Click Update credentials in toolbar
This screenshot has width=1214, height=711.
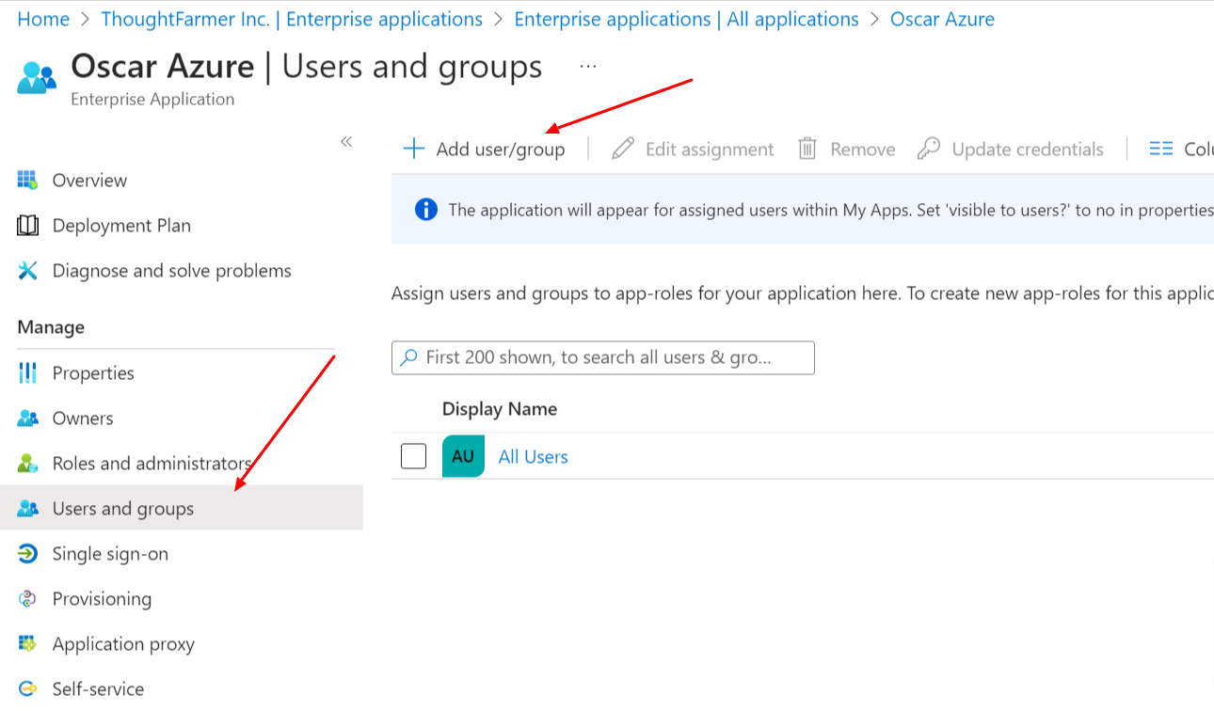1011,149
